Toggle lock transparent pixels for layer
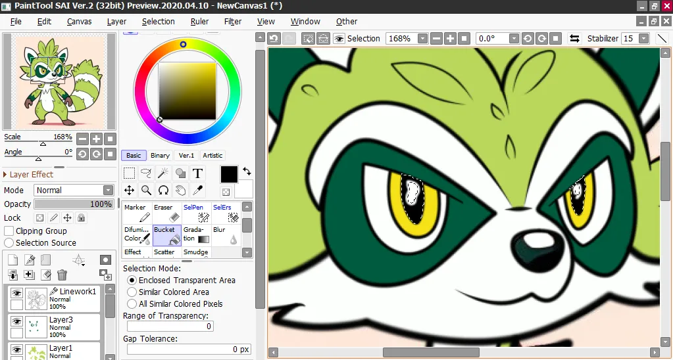The height and width of the screenshot is (360, 673). [x=39, y=218]
